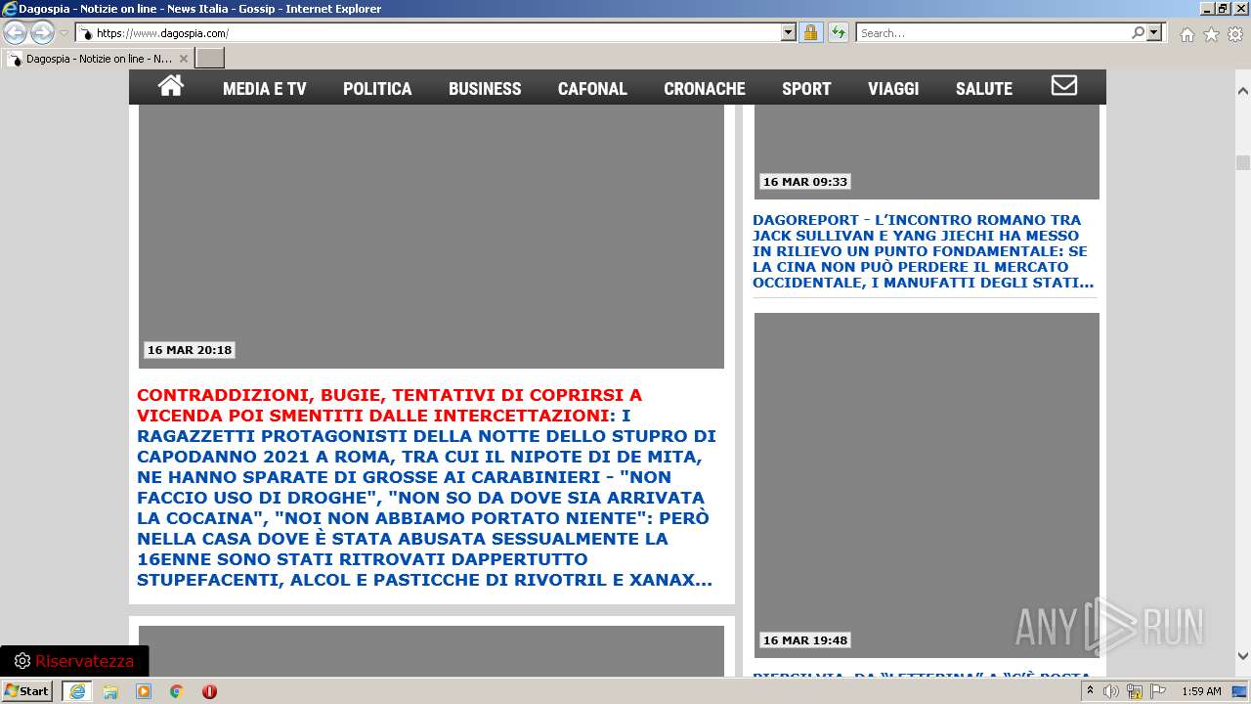Open the media player taskbar icon
Image resolution: width=1251 pixels, height=704 pixels.
[144, 691]
